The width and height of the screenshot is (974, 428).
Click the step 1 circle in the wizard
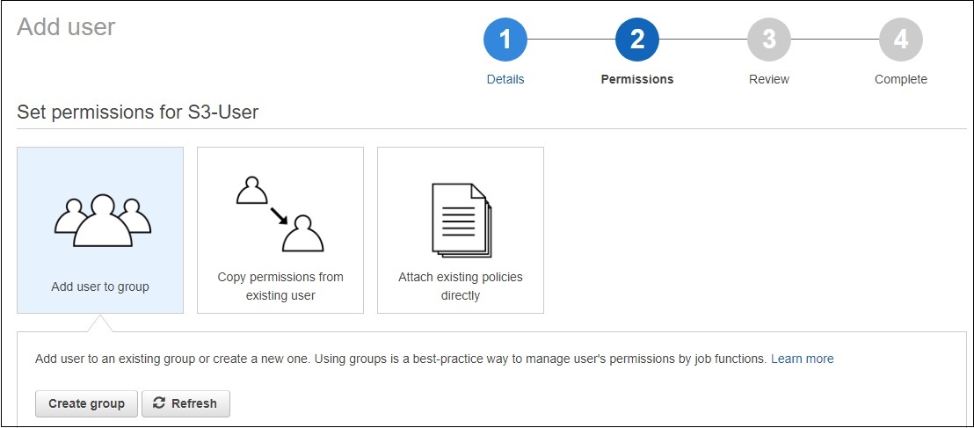[505, 40]
